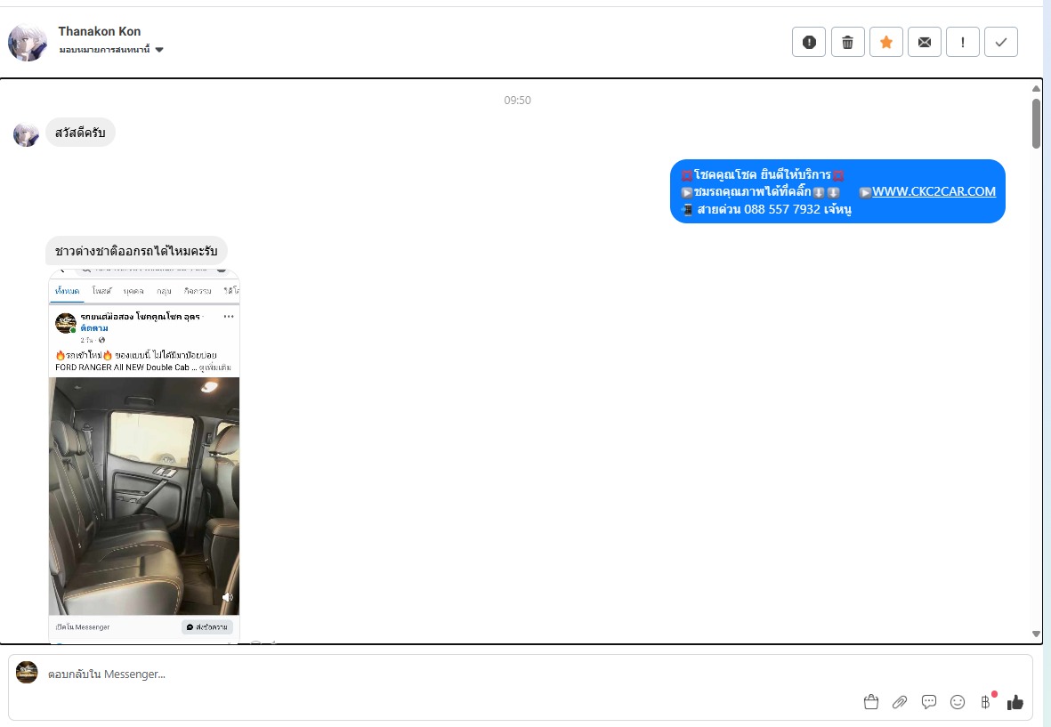
Task: Click the Baht payment request icon
Action: click(986, 702)
